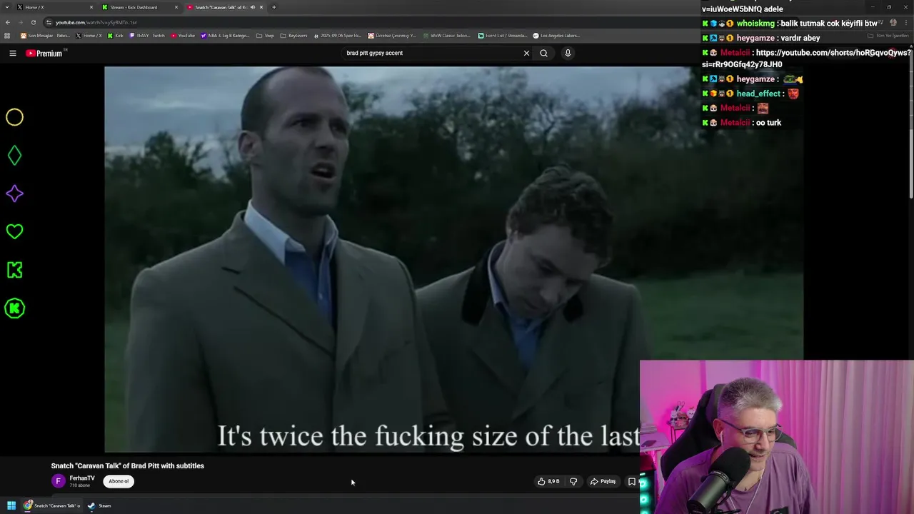Reload the page with the refresh icon
The height and width of the screenshot is (514, 914).
pos(33,22)
